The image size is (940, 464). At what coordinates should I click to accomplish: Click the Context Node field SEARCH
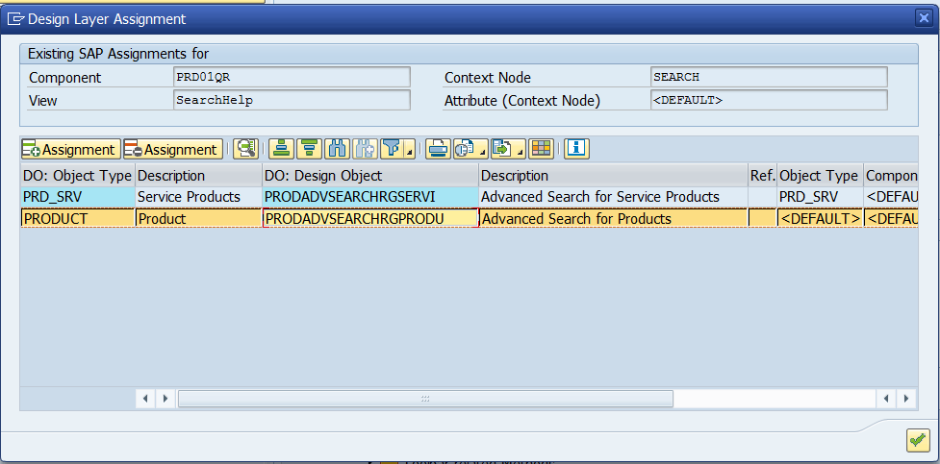[769, 77]
